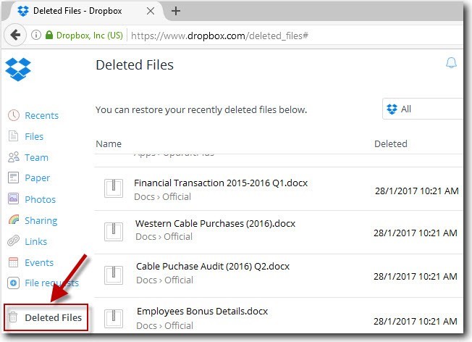Sort by the Name column header

[x=109, y=143]
